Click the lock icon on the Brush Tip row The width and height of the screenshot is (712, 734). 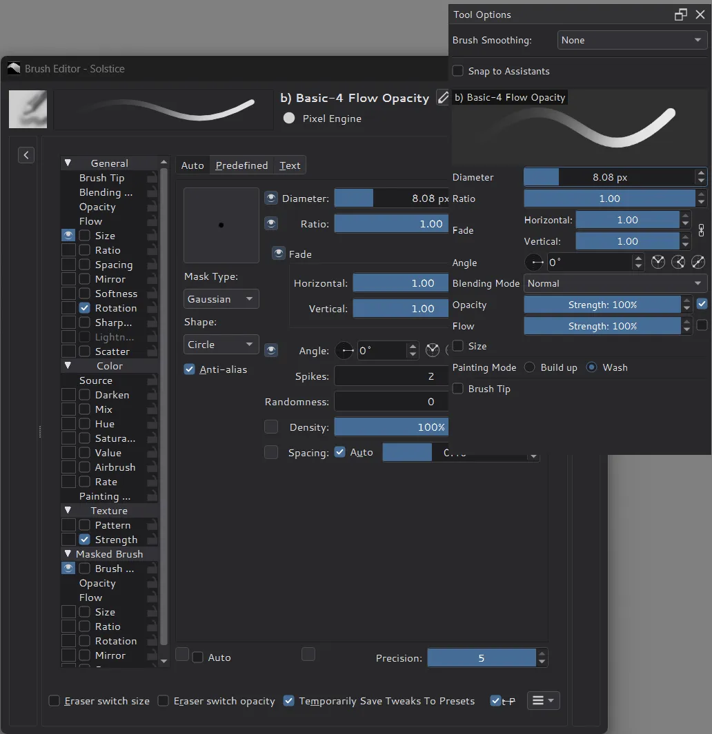click(152, 178)
